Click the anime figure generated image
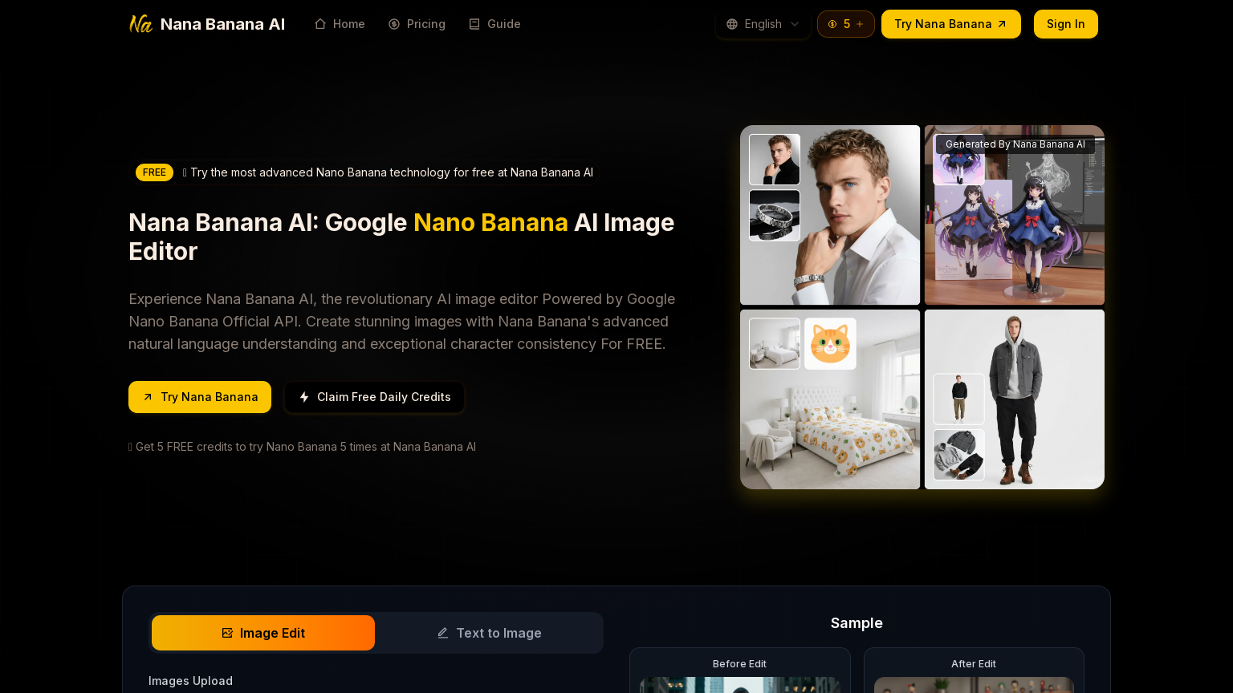Screen dimensions: 1233x693 [x=1014, y=215]
